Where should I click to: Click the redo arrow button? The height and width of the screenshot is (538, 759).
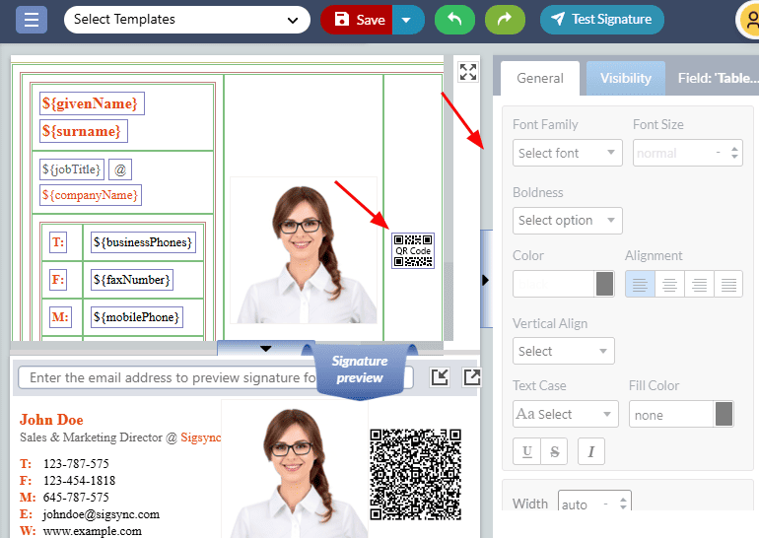505,20
